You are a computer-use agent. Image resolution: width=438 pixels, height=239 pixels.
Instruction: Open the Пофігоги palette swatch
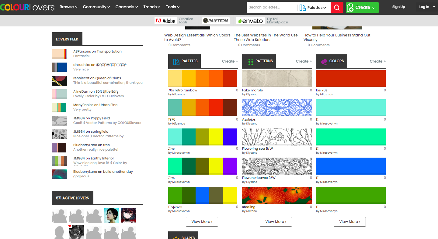tap(203, 195)
